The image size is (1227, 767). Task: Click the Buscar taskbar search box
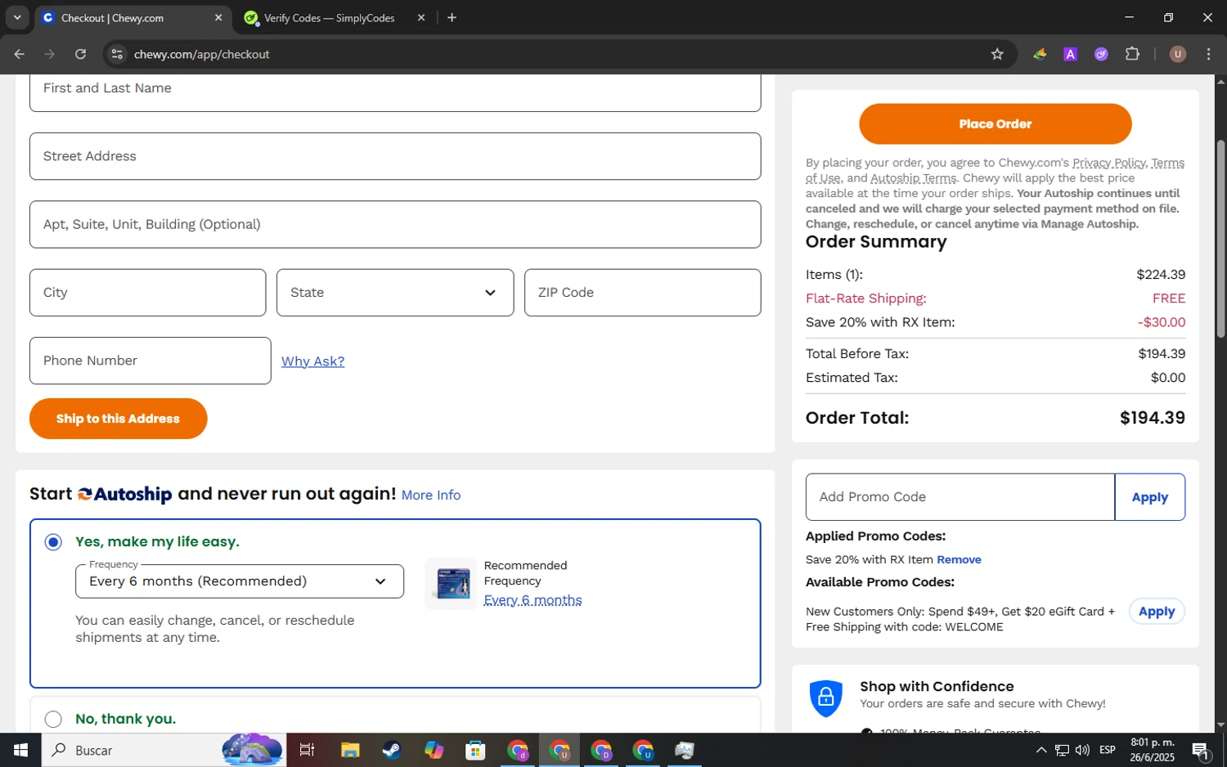pos(164,750)
